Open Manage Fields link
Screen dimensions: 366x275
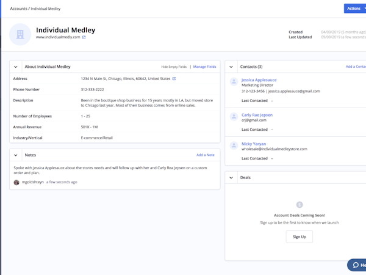click(x=204, y=67)
